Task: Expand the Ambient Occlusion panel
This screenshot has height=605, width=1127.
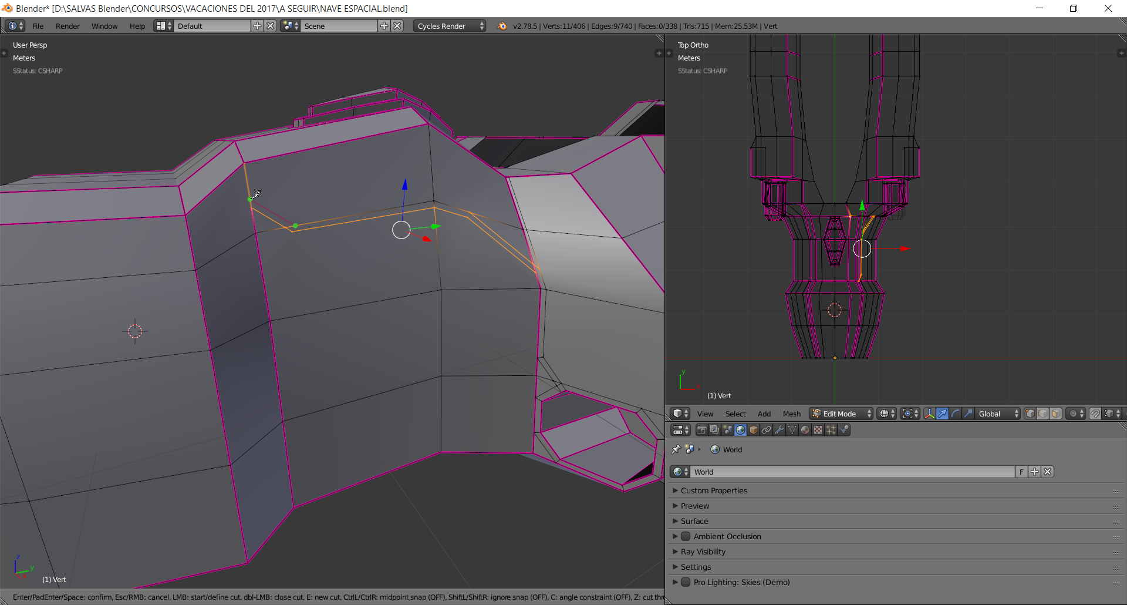Action: (x=675, y=536)
